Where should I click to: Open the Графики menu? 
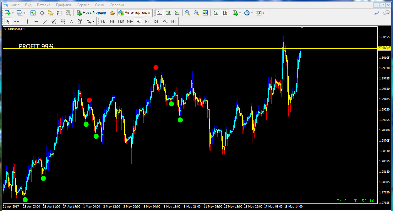[63, 5]
